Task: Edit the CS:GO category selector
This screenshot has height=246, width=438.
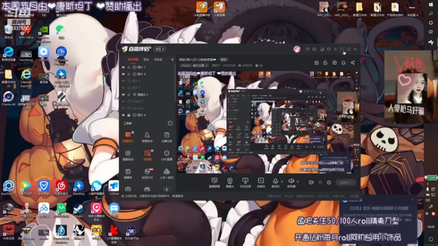Action: pyautogui.click(x=194, y=66)
